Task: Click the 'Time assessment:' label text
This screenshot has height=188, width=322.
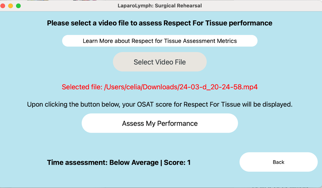Action: pyautogui.click(x=77, y=162)
